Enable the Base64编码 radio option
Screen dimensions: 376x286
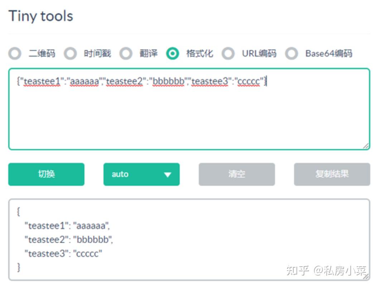click(291, 54)
